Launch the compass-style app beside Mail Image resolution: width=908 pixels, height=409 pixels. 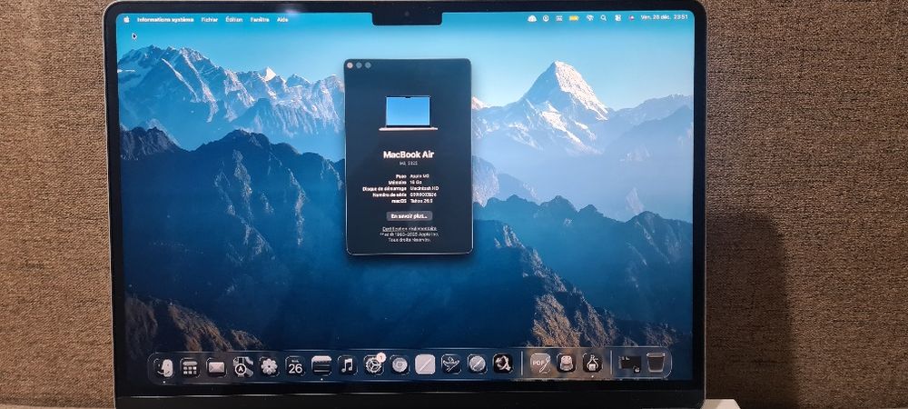coord(242,366)
